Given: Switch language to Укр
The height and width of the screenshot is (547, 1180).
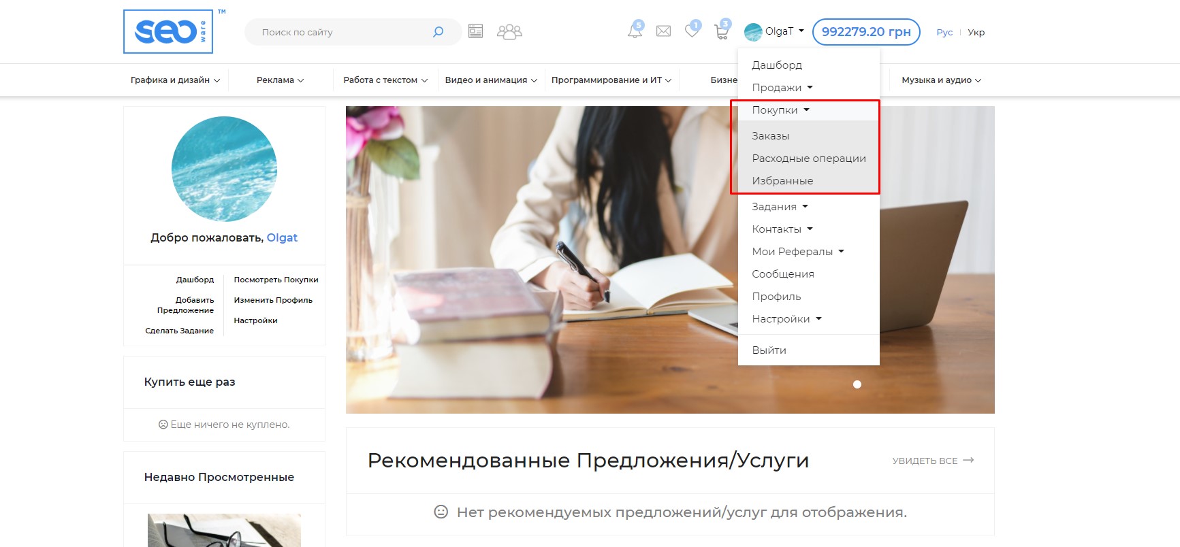Looking at the screenshot, I should tap(976, 32).
